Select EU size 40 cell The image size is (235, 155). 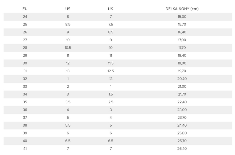click(x=25, y=141)
